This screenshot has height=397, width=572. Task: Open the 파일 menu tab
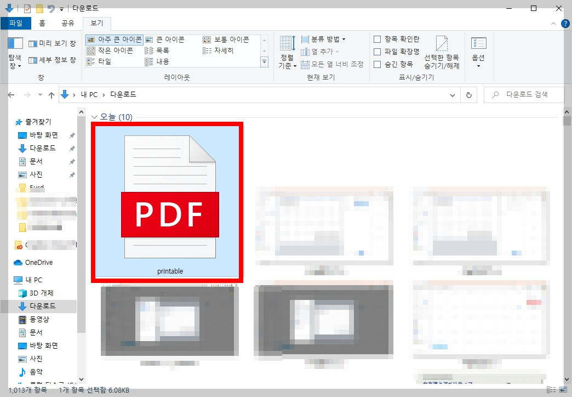[16, 23]
